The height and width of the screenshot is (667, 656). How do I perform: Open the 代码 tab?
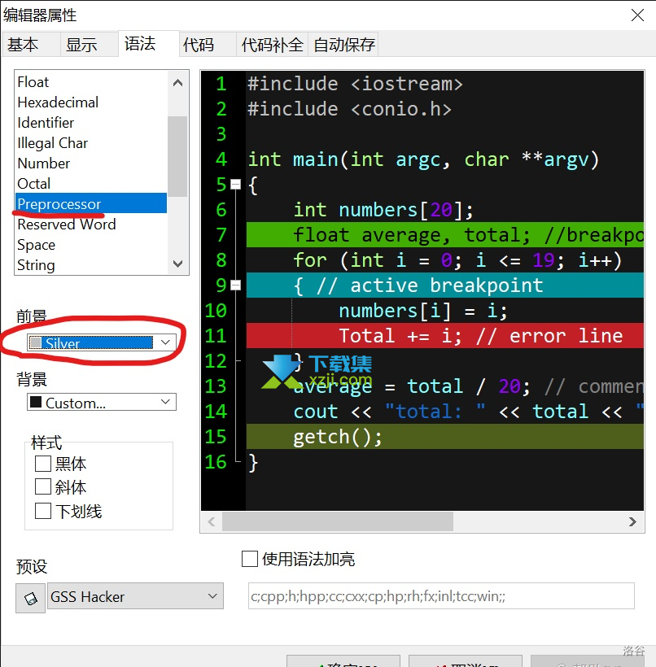coord(208,44)
